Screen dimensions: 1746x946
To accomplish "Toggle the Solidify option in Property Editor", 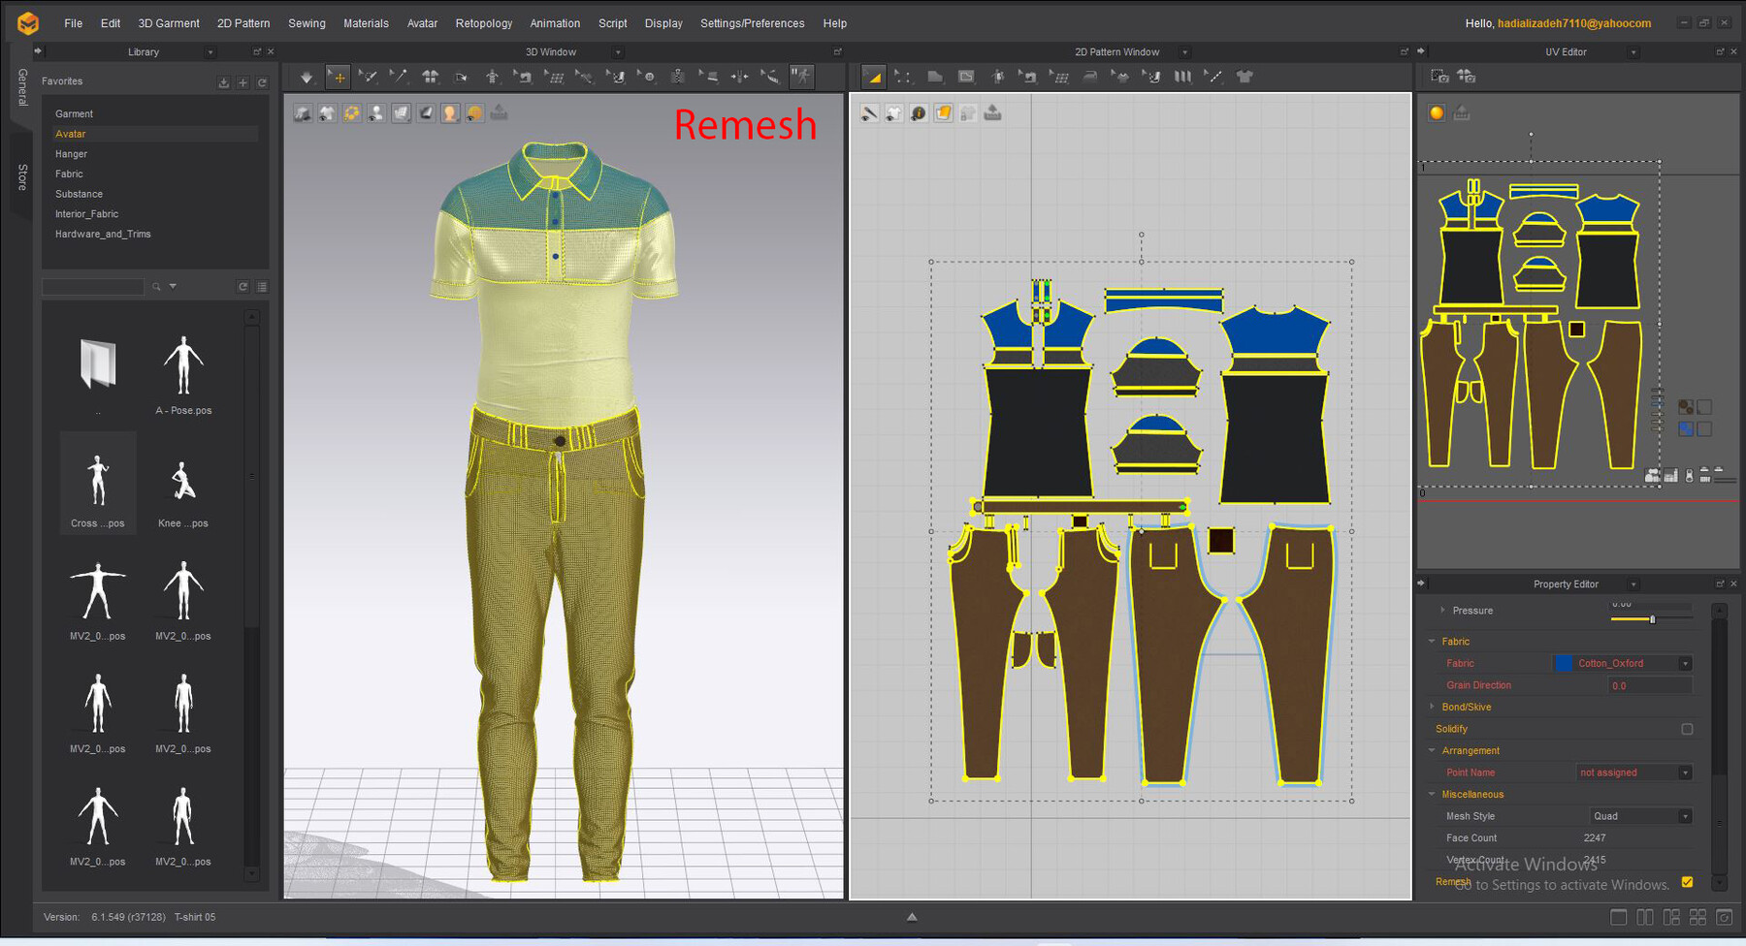I will (x=1688, y=729).
